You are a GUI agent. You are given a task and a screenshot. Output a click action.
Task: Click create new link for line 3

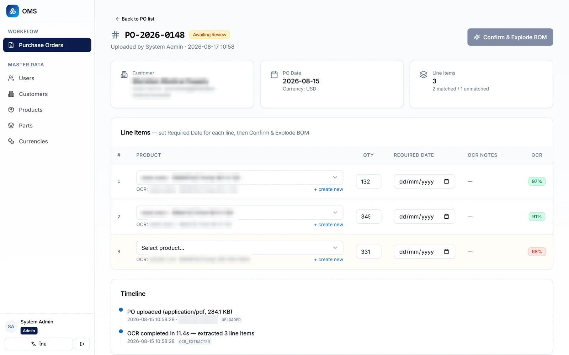point(329,260)
